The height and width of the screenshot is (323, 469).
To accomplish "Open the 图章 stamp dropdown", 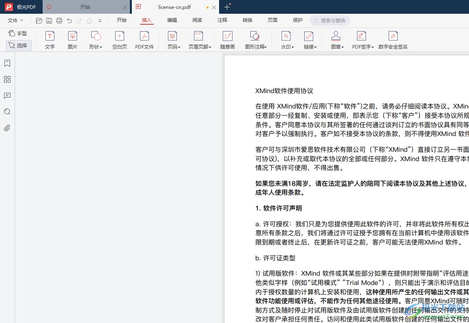I will click(x=337, y=40).
